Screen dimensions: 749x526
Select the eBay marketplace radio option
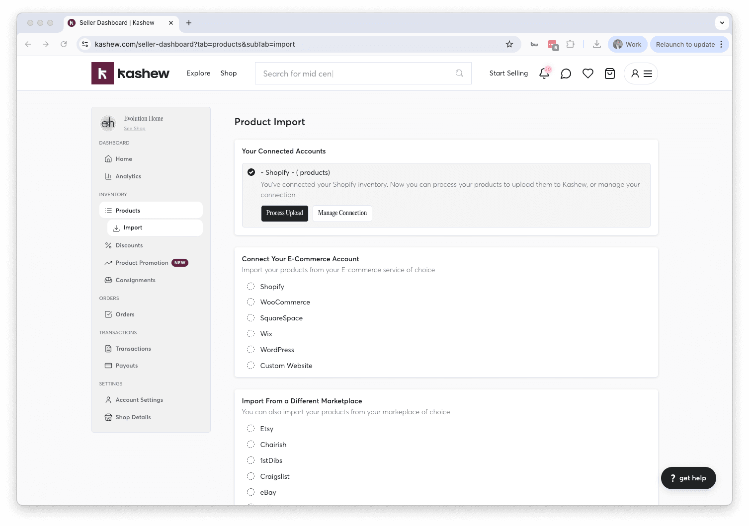tap(251, 492)
